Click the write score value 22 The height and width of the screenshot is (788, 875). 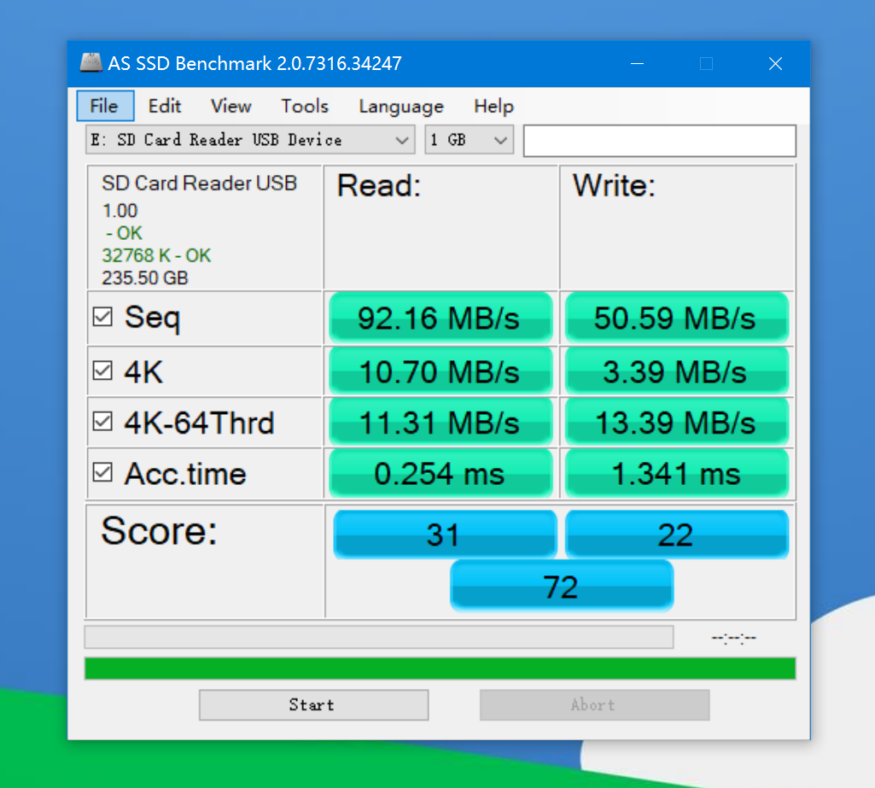click(x=676, y=534)
